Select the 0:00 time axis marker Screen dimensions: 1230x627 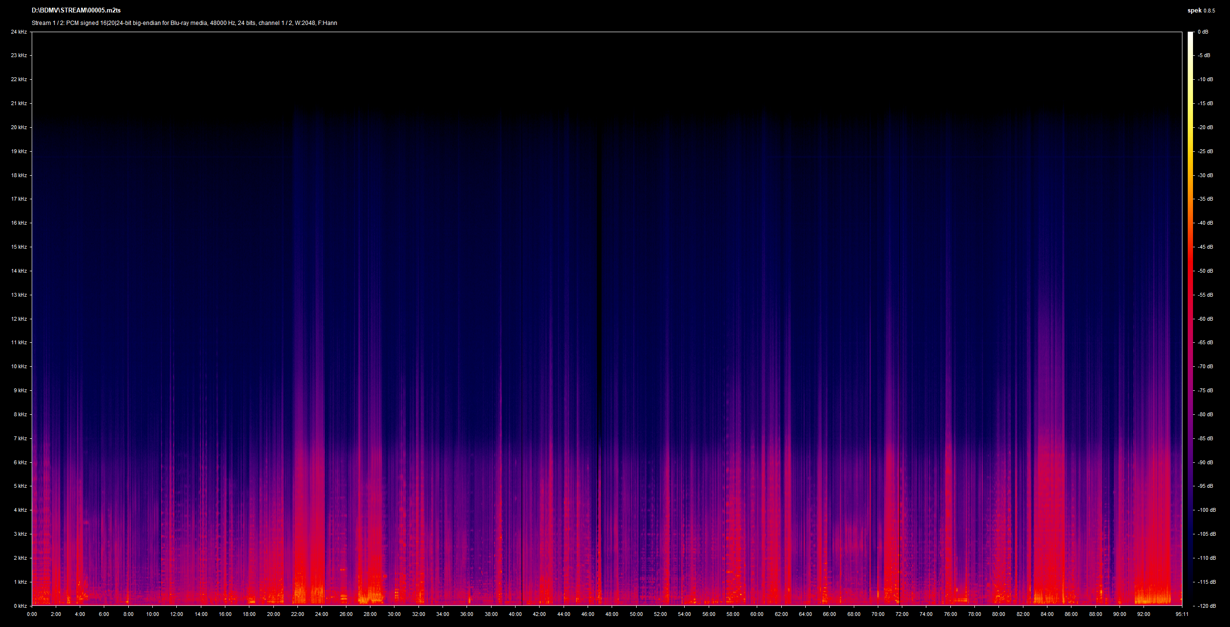click(32, 614)
